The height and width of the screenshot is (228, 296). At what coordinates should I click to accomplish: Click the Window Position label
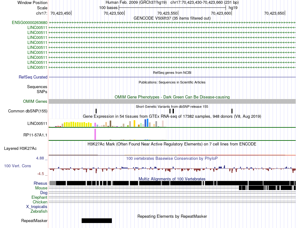(x=32, y=2)
